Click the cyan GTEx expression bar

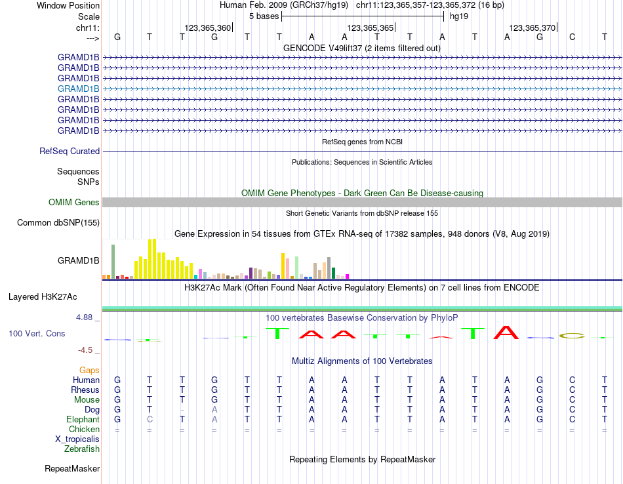click(x=196, y=277)
